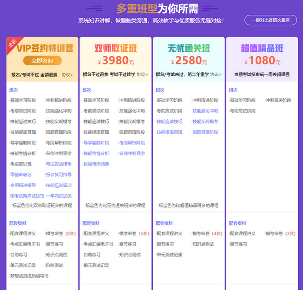Click 模考密卷 (3套) in 超值精品班
The height and width of the screenshot is (290, 303).
coord(280,234)
